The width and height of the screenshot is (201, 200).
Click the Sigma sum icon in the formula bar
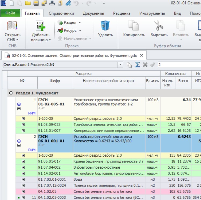(x=137, y=65)
